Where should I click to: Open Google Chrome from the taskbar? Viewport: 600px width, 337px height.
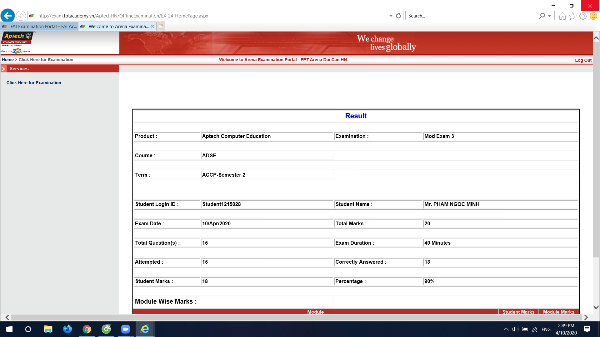pyautogui.click(x=87, y=329)
